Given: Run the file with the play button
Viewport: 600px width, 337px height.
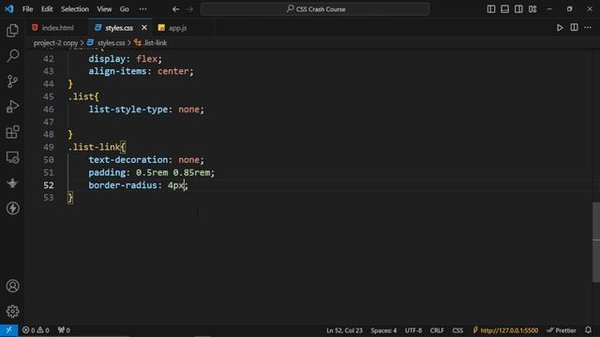Looking at the screenshot, I should [560, 28].
